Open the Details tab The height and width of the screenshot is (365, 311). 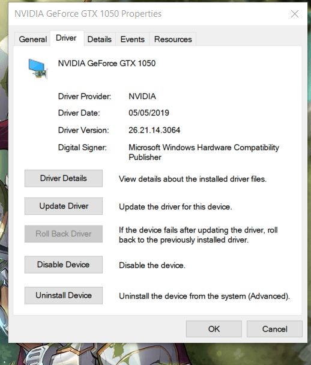(100, 39)
